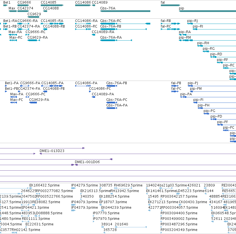Viewport: 236px width, 234px height.
Task: Select the CG14089 gene label
Action: click(x=100, y=3)
